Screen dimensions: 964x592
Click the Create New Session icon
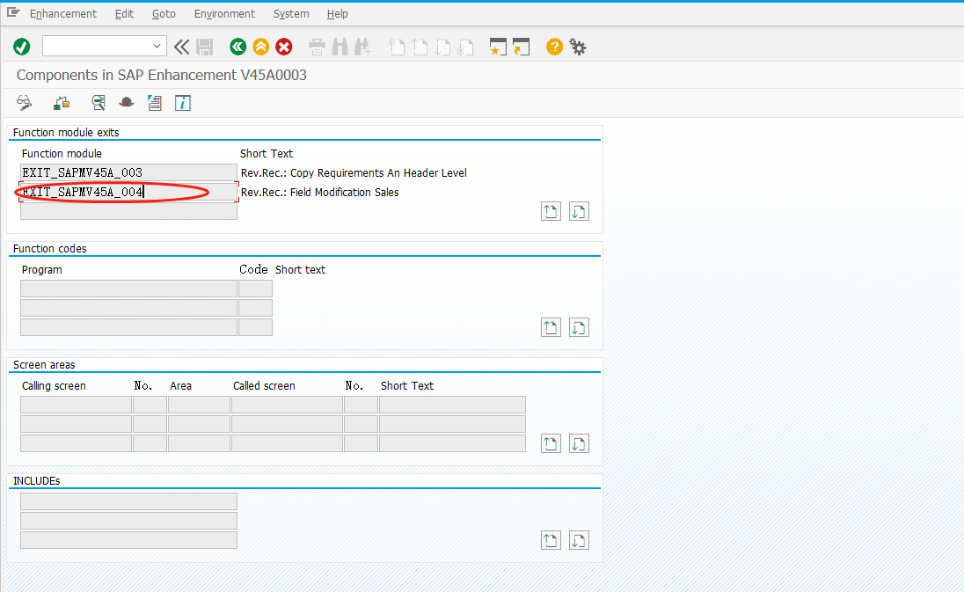point(498,47)
